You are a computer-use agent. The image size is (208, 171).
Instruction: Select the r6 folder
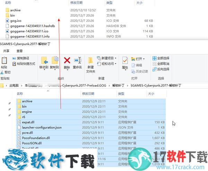tap(91, 117)
